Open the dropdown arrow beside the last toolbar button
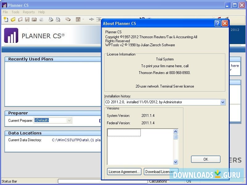The height and width of the screenshot is (185, 247). point(83,19)
